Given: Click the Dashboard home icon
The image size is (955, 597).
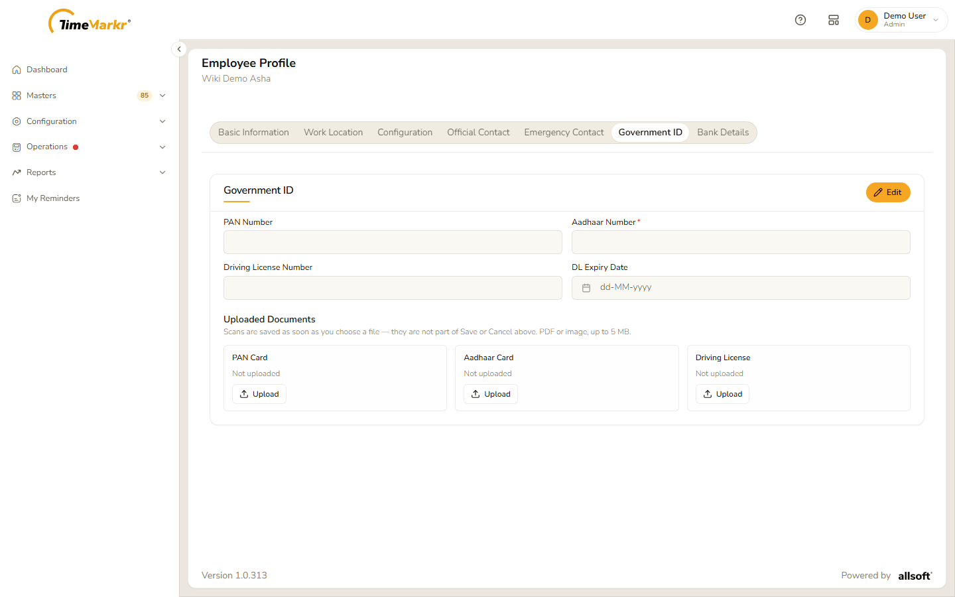Looking at the screenshot, I should (17, 70).
